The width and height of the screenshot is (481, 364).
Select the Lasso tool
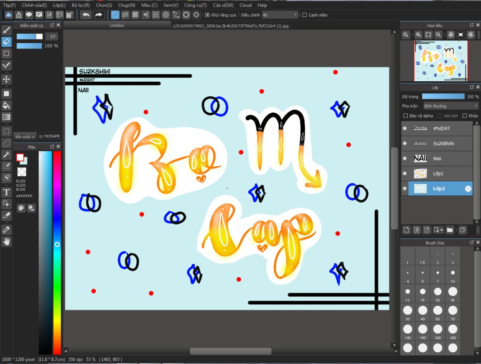pos(7,143)
